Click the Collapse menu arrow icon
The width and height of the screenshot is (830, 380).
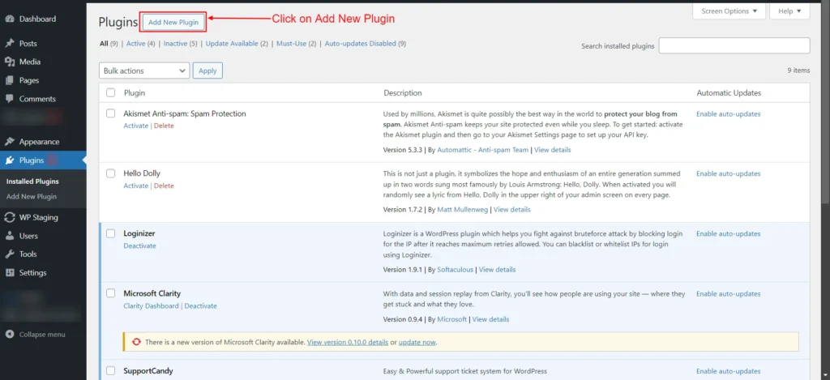(x=10, y=335)
